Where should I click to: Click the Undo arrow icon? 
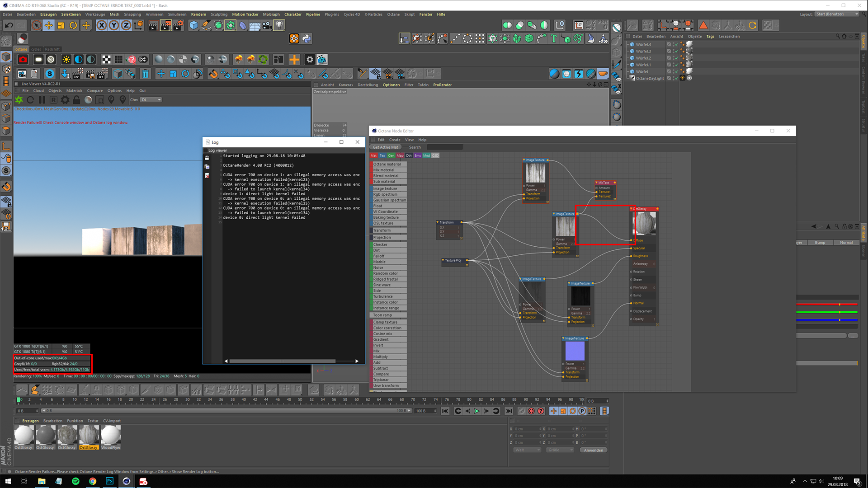(9, 25)
